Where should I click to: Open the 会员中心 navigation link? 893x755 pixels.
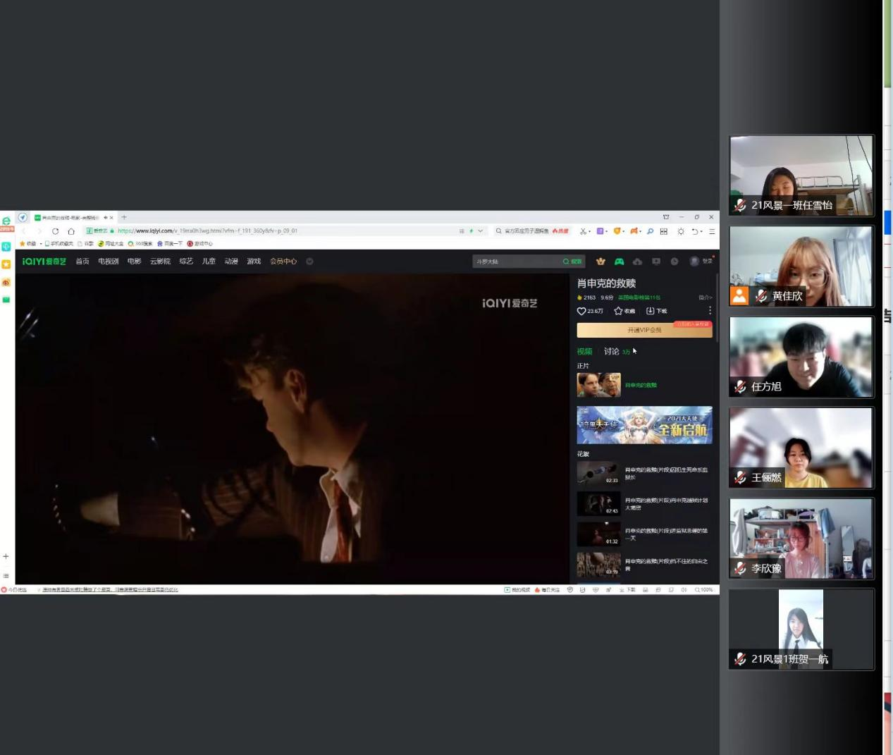pos(283,262)
